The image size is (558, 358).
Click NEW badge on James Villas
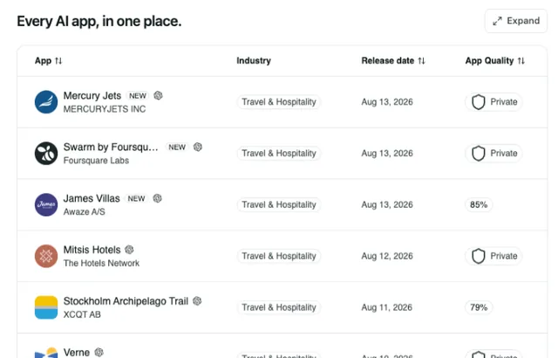click(x=136, y=198)
